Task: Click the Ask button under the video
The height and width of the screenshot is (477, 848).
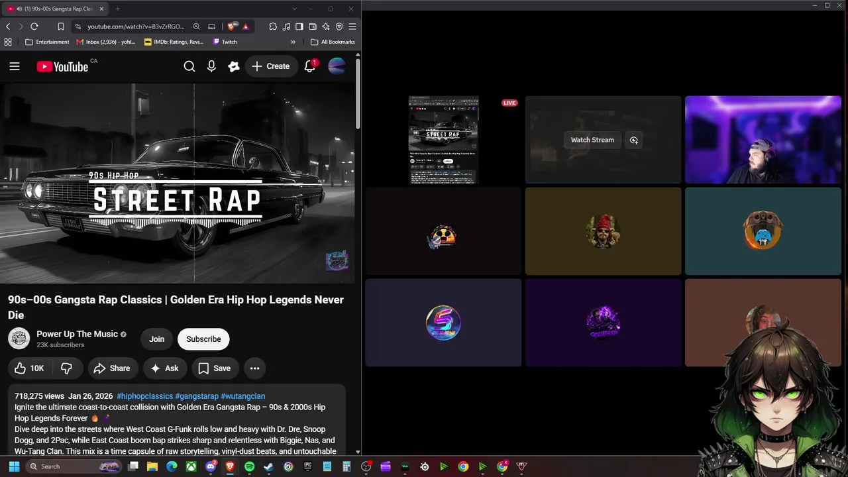Action: [x=164, y=368]
